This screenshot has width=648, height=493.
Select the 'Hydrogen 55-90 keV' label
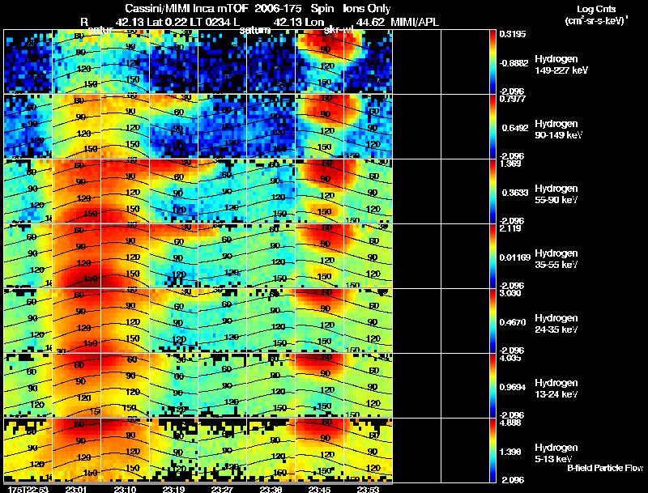coord(556,194)
